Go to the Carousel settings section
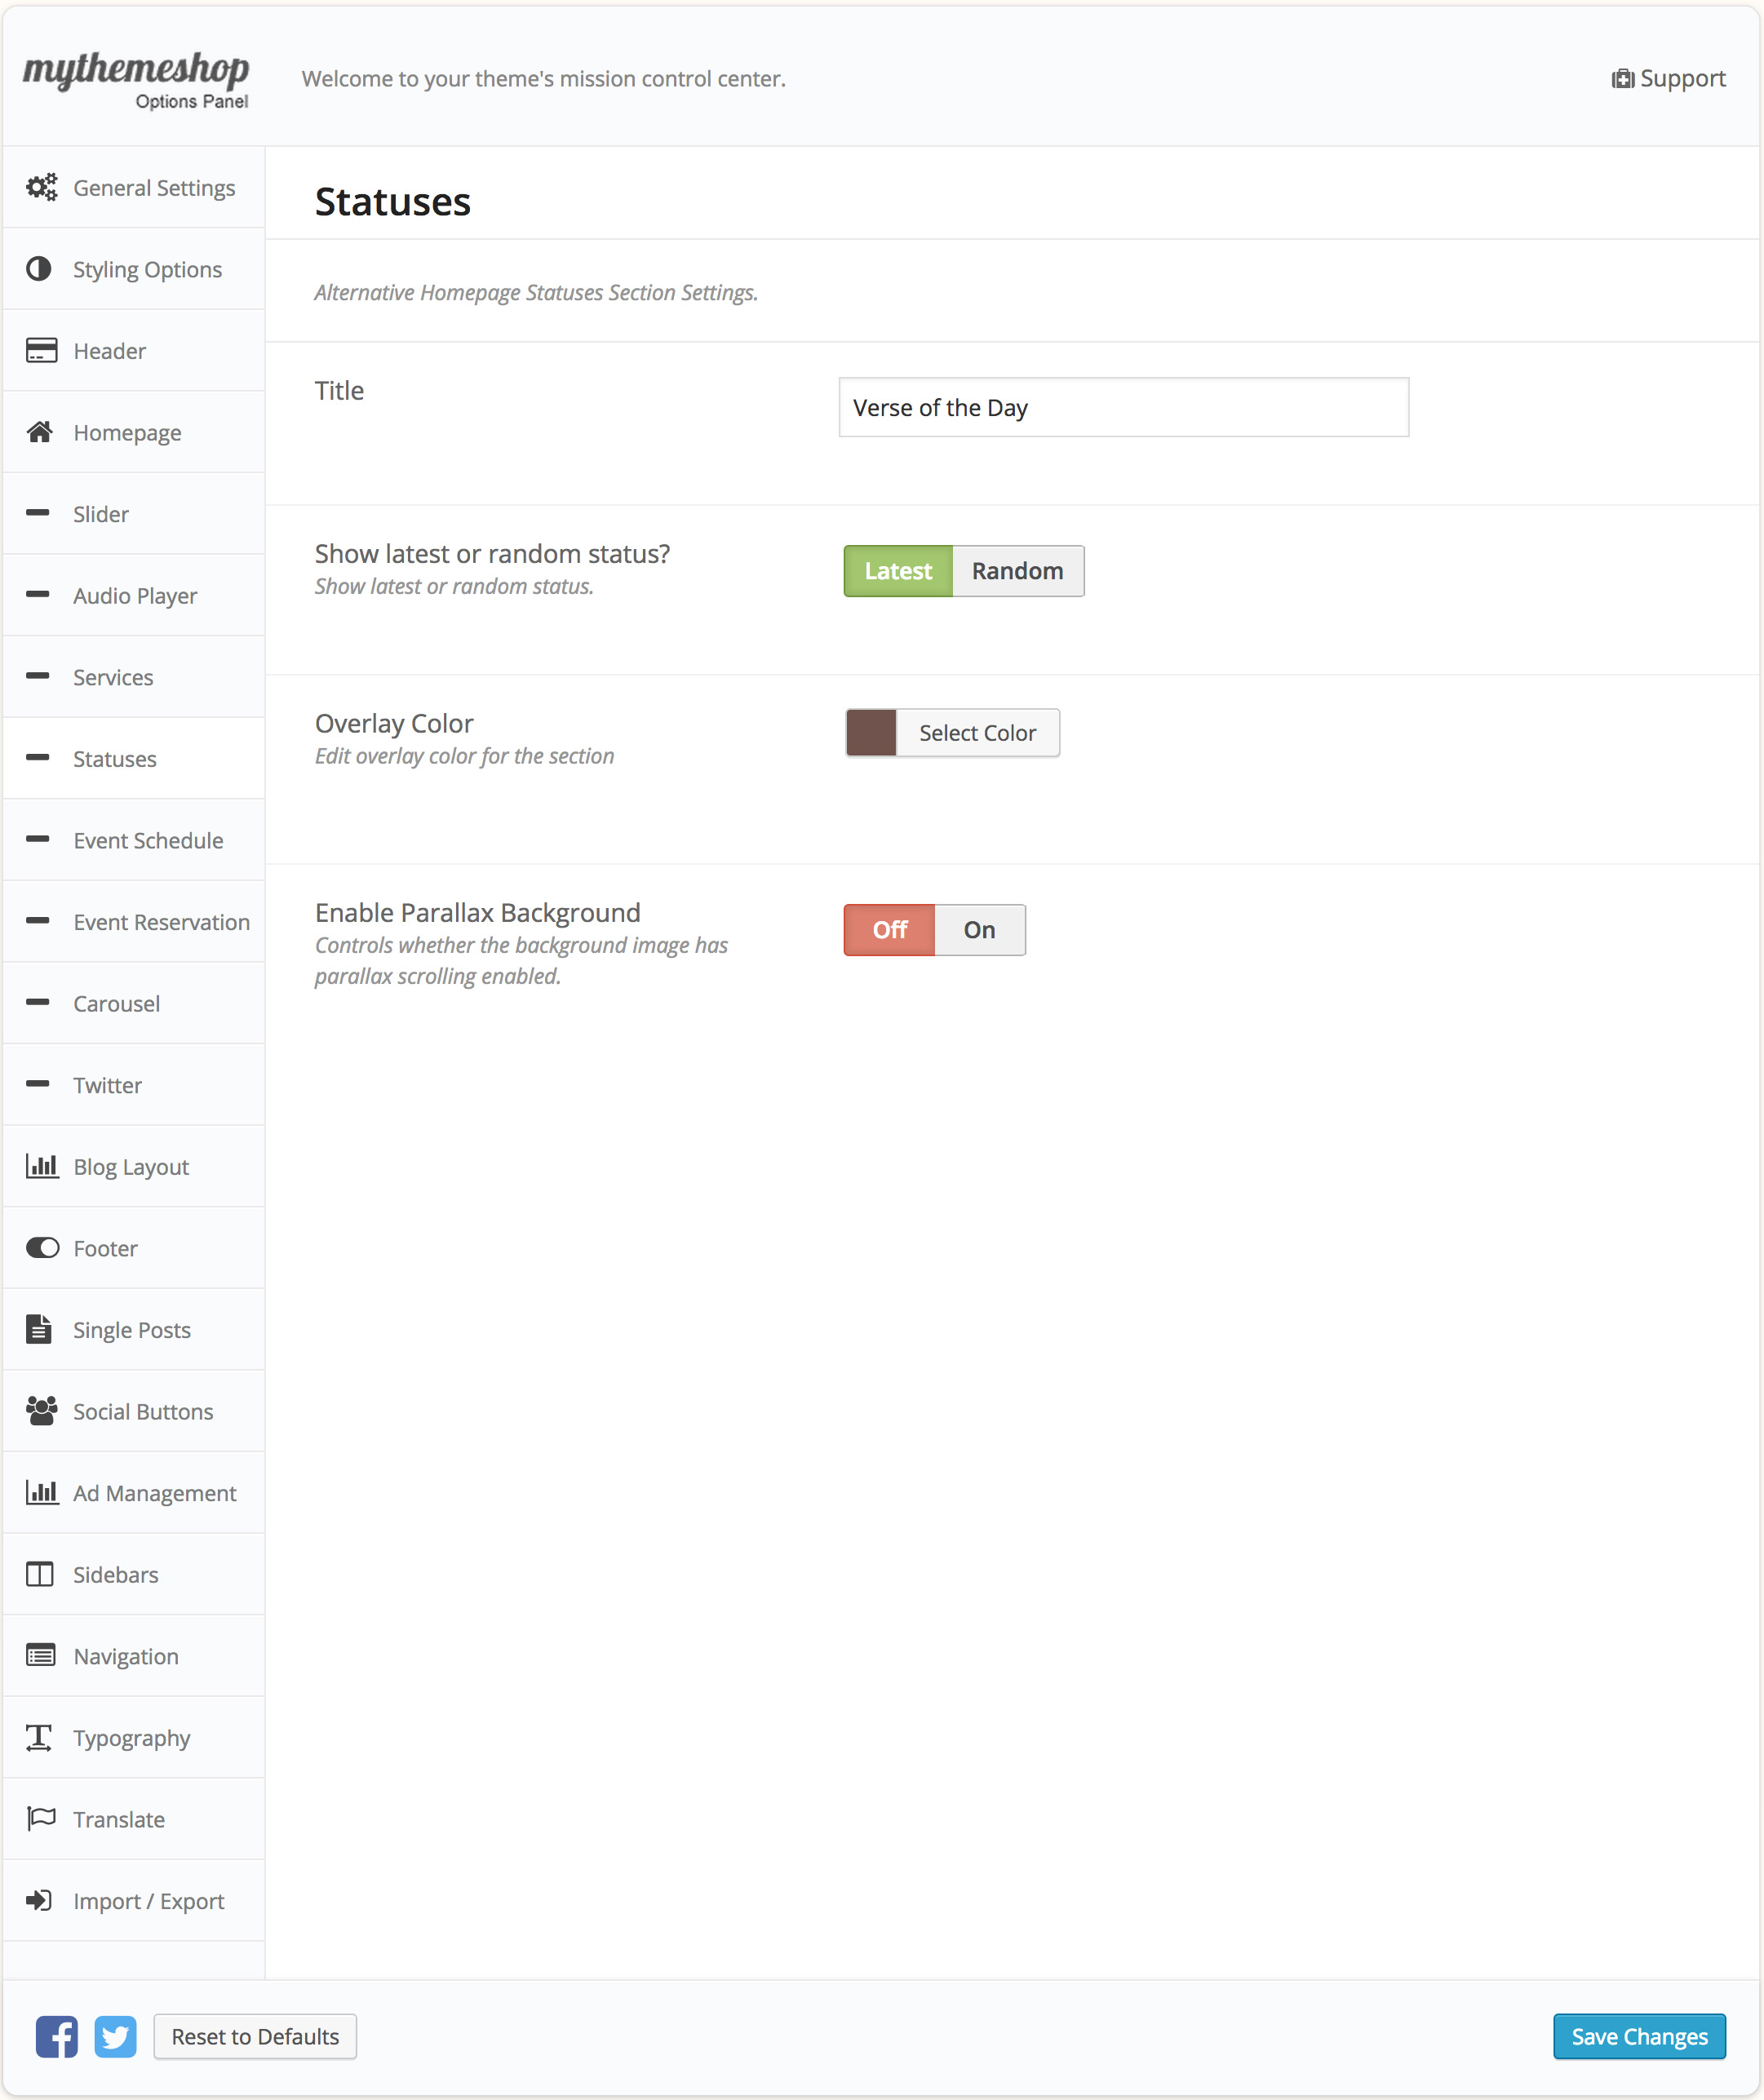The width and height of the screenshot is (1764, 2100). [116, 1003]
